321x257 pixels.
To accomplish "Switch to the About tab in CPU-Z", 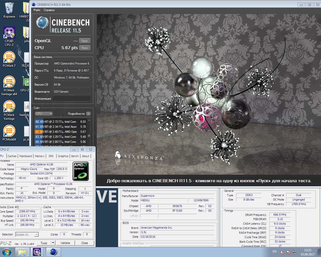I will (x=86, y=156).
